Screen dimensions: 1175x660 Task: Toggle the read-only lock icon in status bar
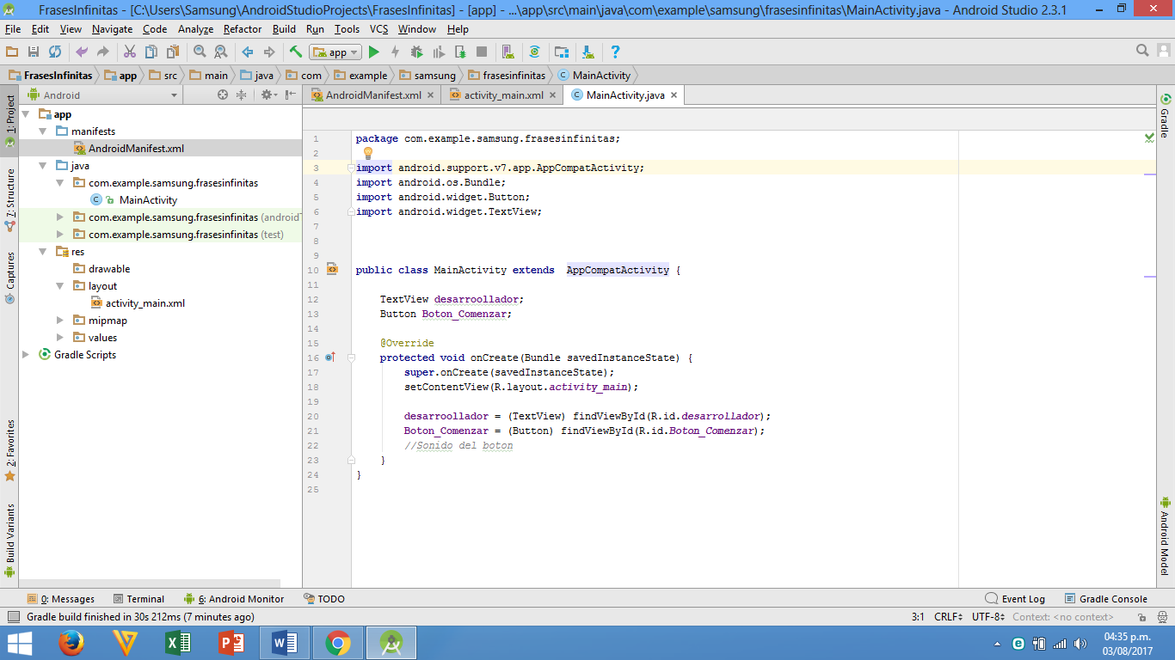coord(1141,617)
